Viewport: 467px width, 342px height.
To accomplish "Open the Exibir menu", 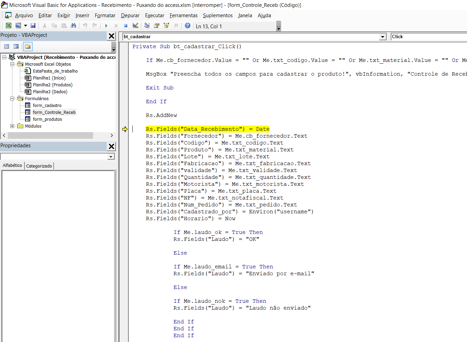I will point(64,15).
